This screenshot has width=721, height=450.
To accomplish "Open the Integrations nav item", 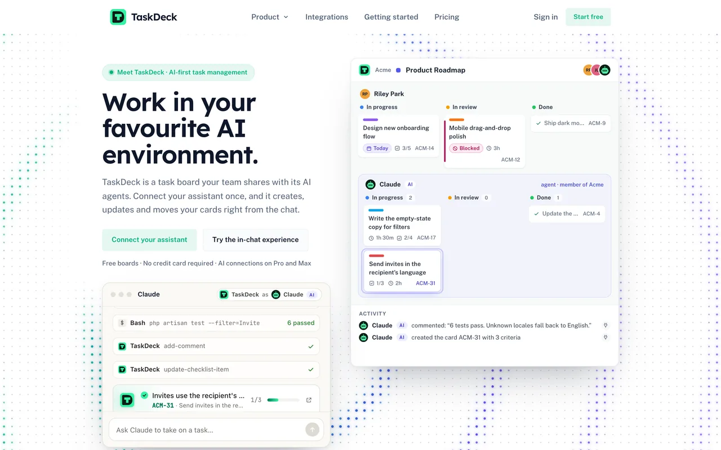I will [327, 17].
